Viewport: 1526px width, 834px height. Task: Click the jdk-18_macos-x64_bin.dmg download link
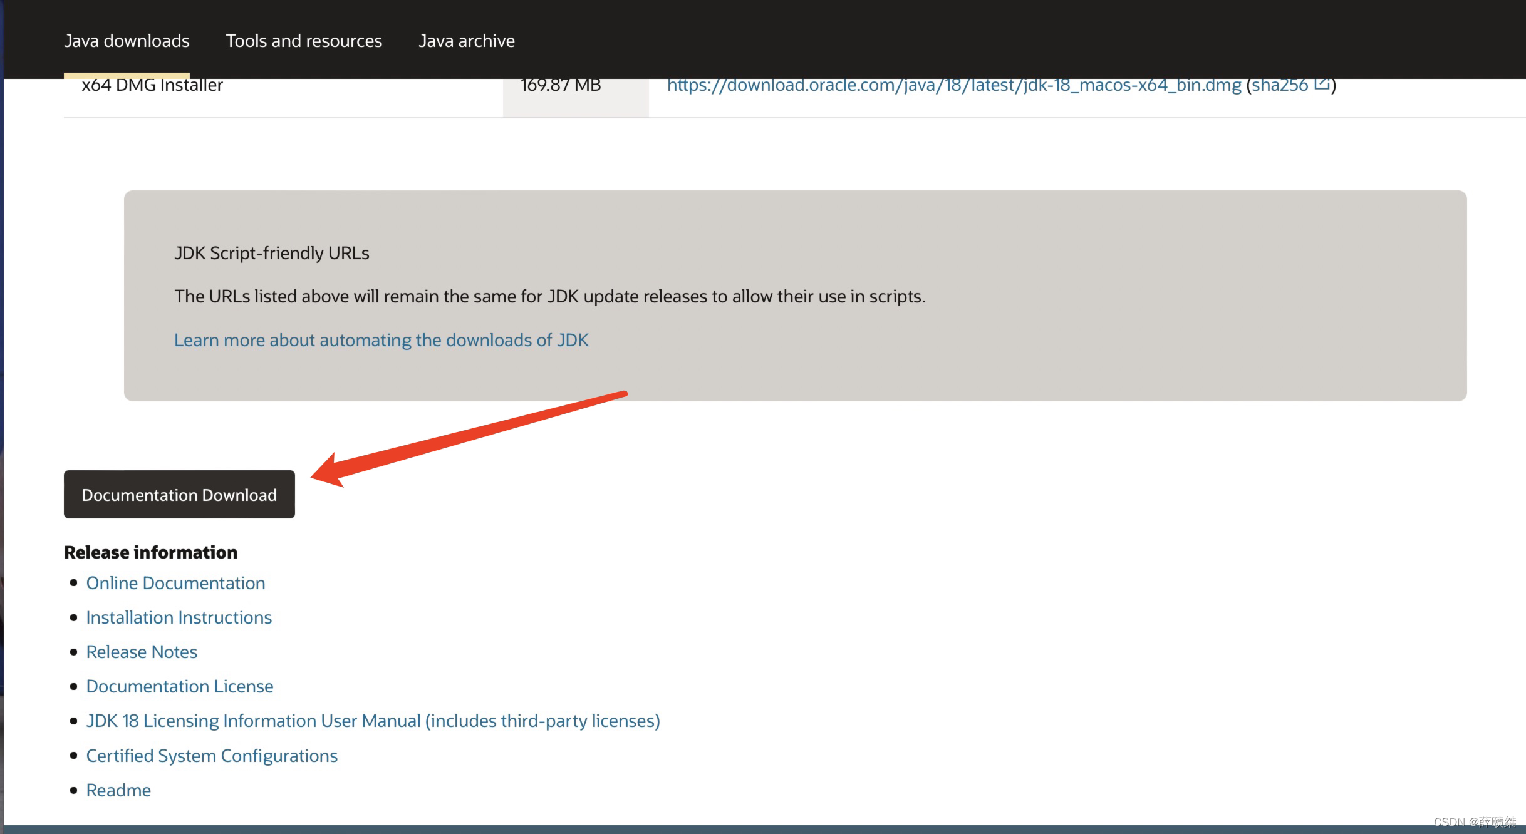tap(953, 86)
